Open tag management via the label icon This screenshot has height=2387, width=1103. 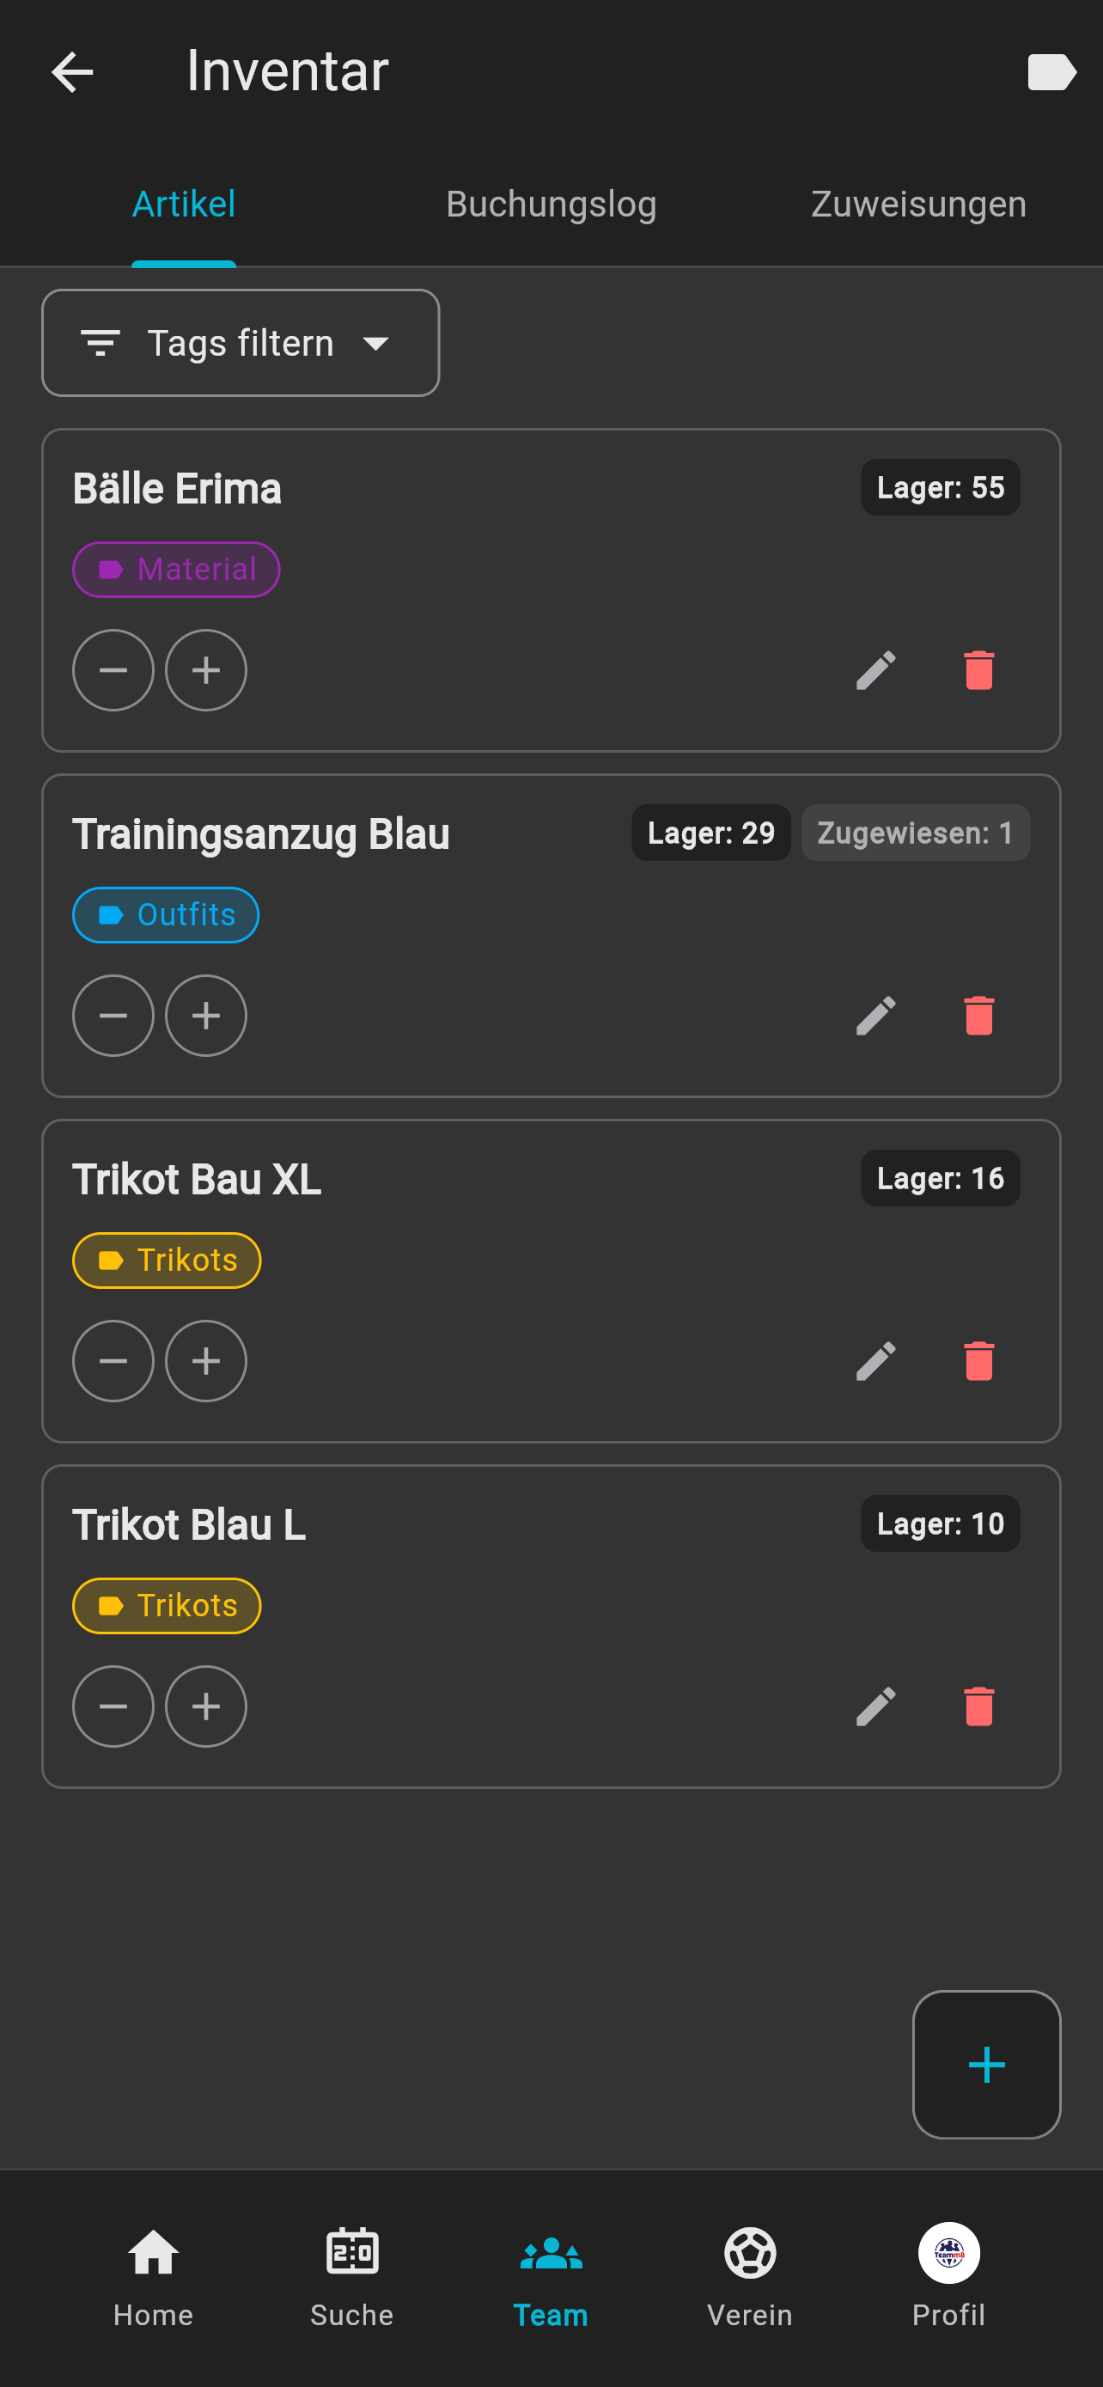[x=1051, y=72]
